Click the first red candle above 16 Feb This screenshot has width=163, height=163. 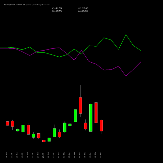(x=7, y=124)
